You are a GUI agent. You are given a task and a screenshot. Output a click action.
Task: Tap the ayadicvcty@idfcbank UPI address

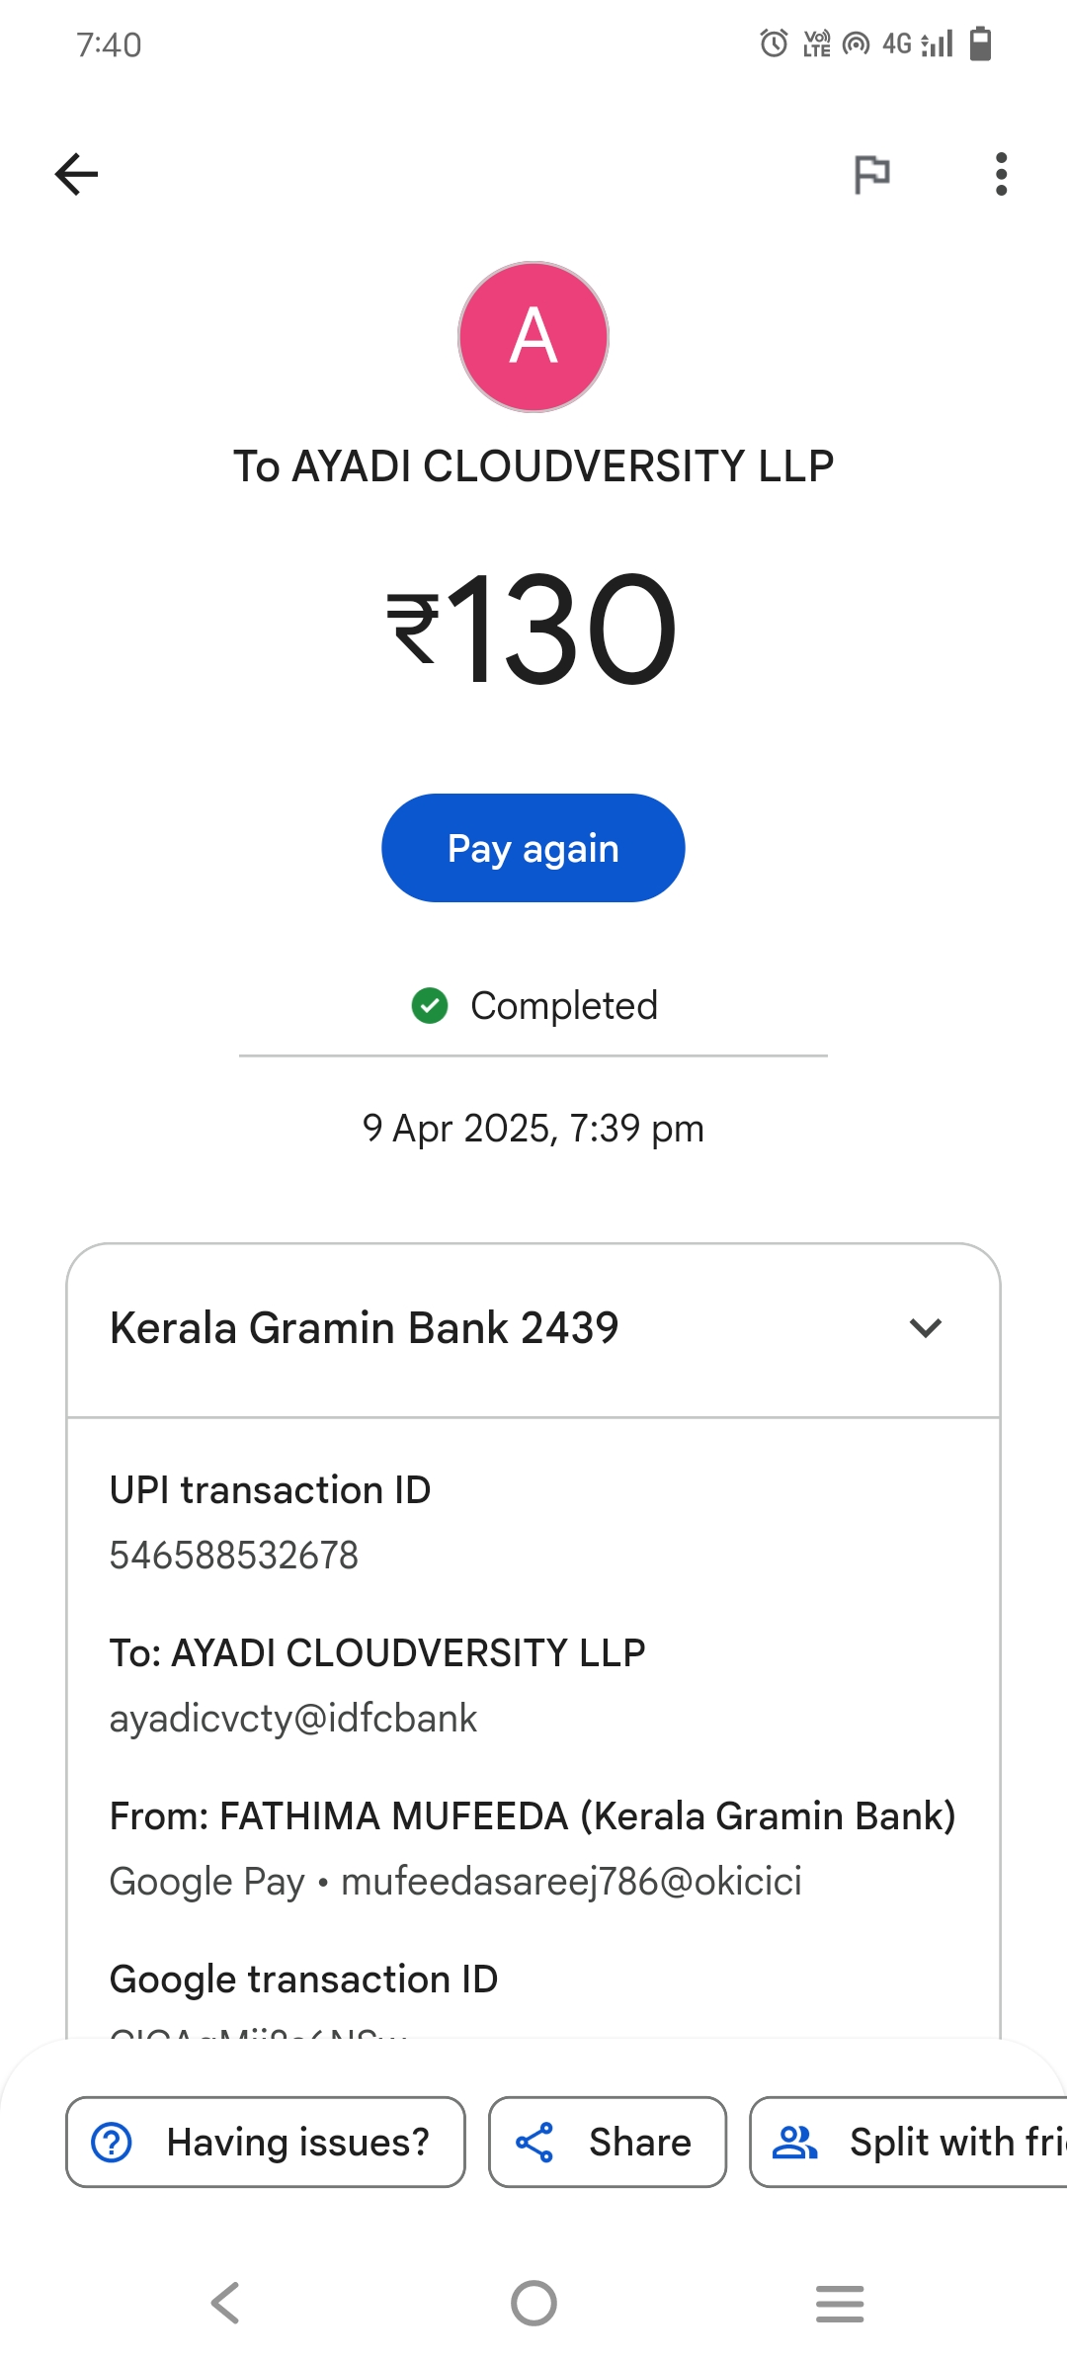pos(293,1719)
